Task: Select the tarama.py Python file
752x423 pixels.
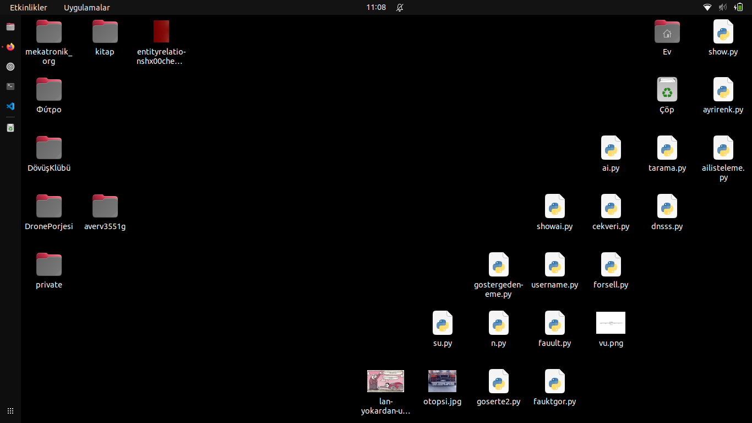Action: [x=667, y=148]
